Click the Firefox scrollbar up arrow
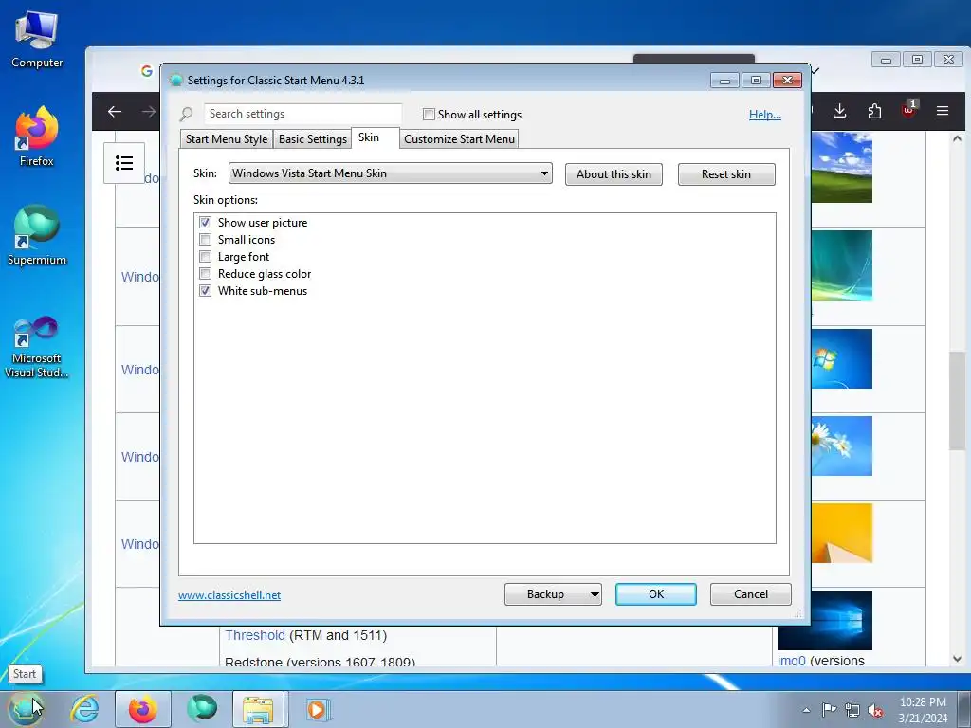Screen dimensions: 971x728 957,138
